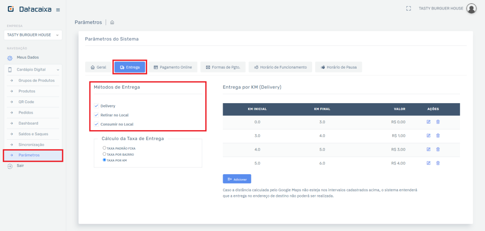Open the Tasty Burguer House company dropdown

click(33, 35)
